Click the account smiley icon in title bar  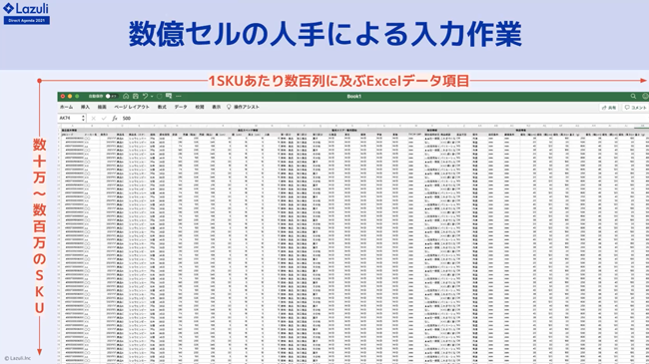pyautogui.click(x=645, y=96)
